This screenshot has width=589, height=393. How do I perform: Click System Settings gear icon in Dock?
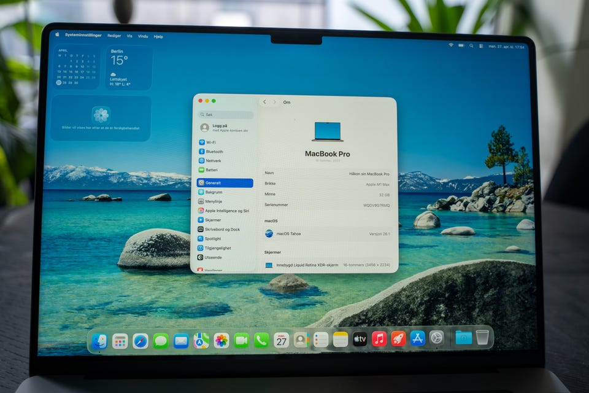tap(436, 338)
